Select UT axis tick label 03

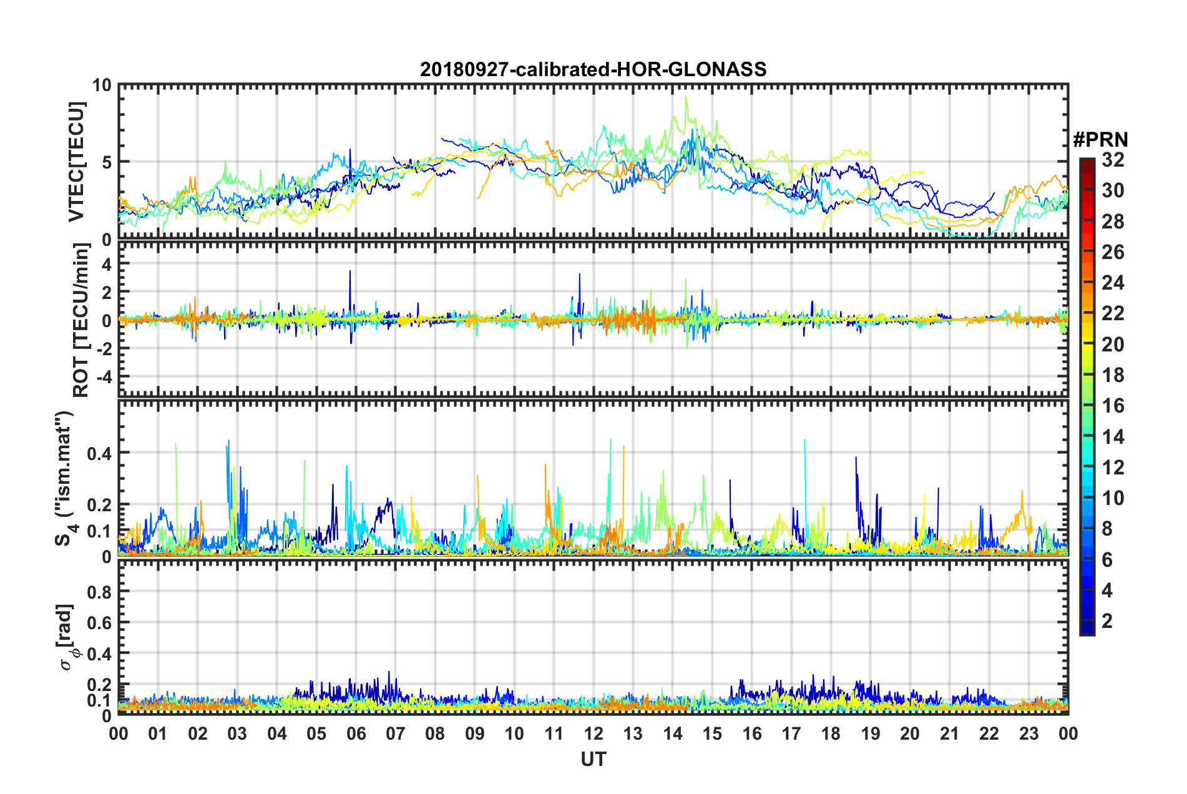click(x=237, y=733)
